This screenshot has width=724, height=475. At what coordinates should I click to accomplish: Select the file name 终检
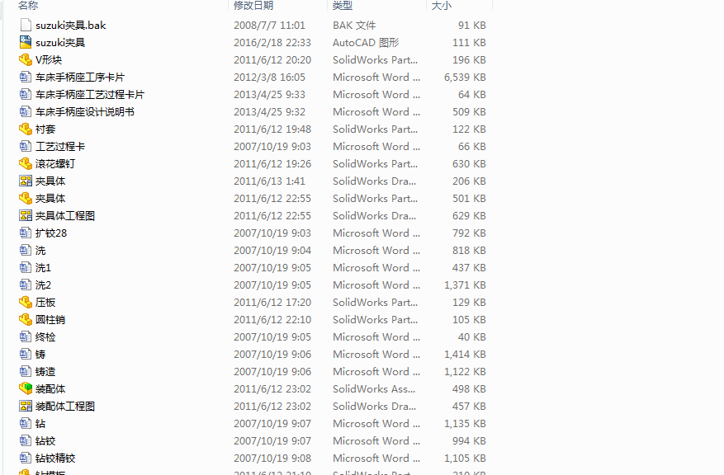tap(45, 336)
